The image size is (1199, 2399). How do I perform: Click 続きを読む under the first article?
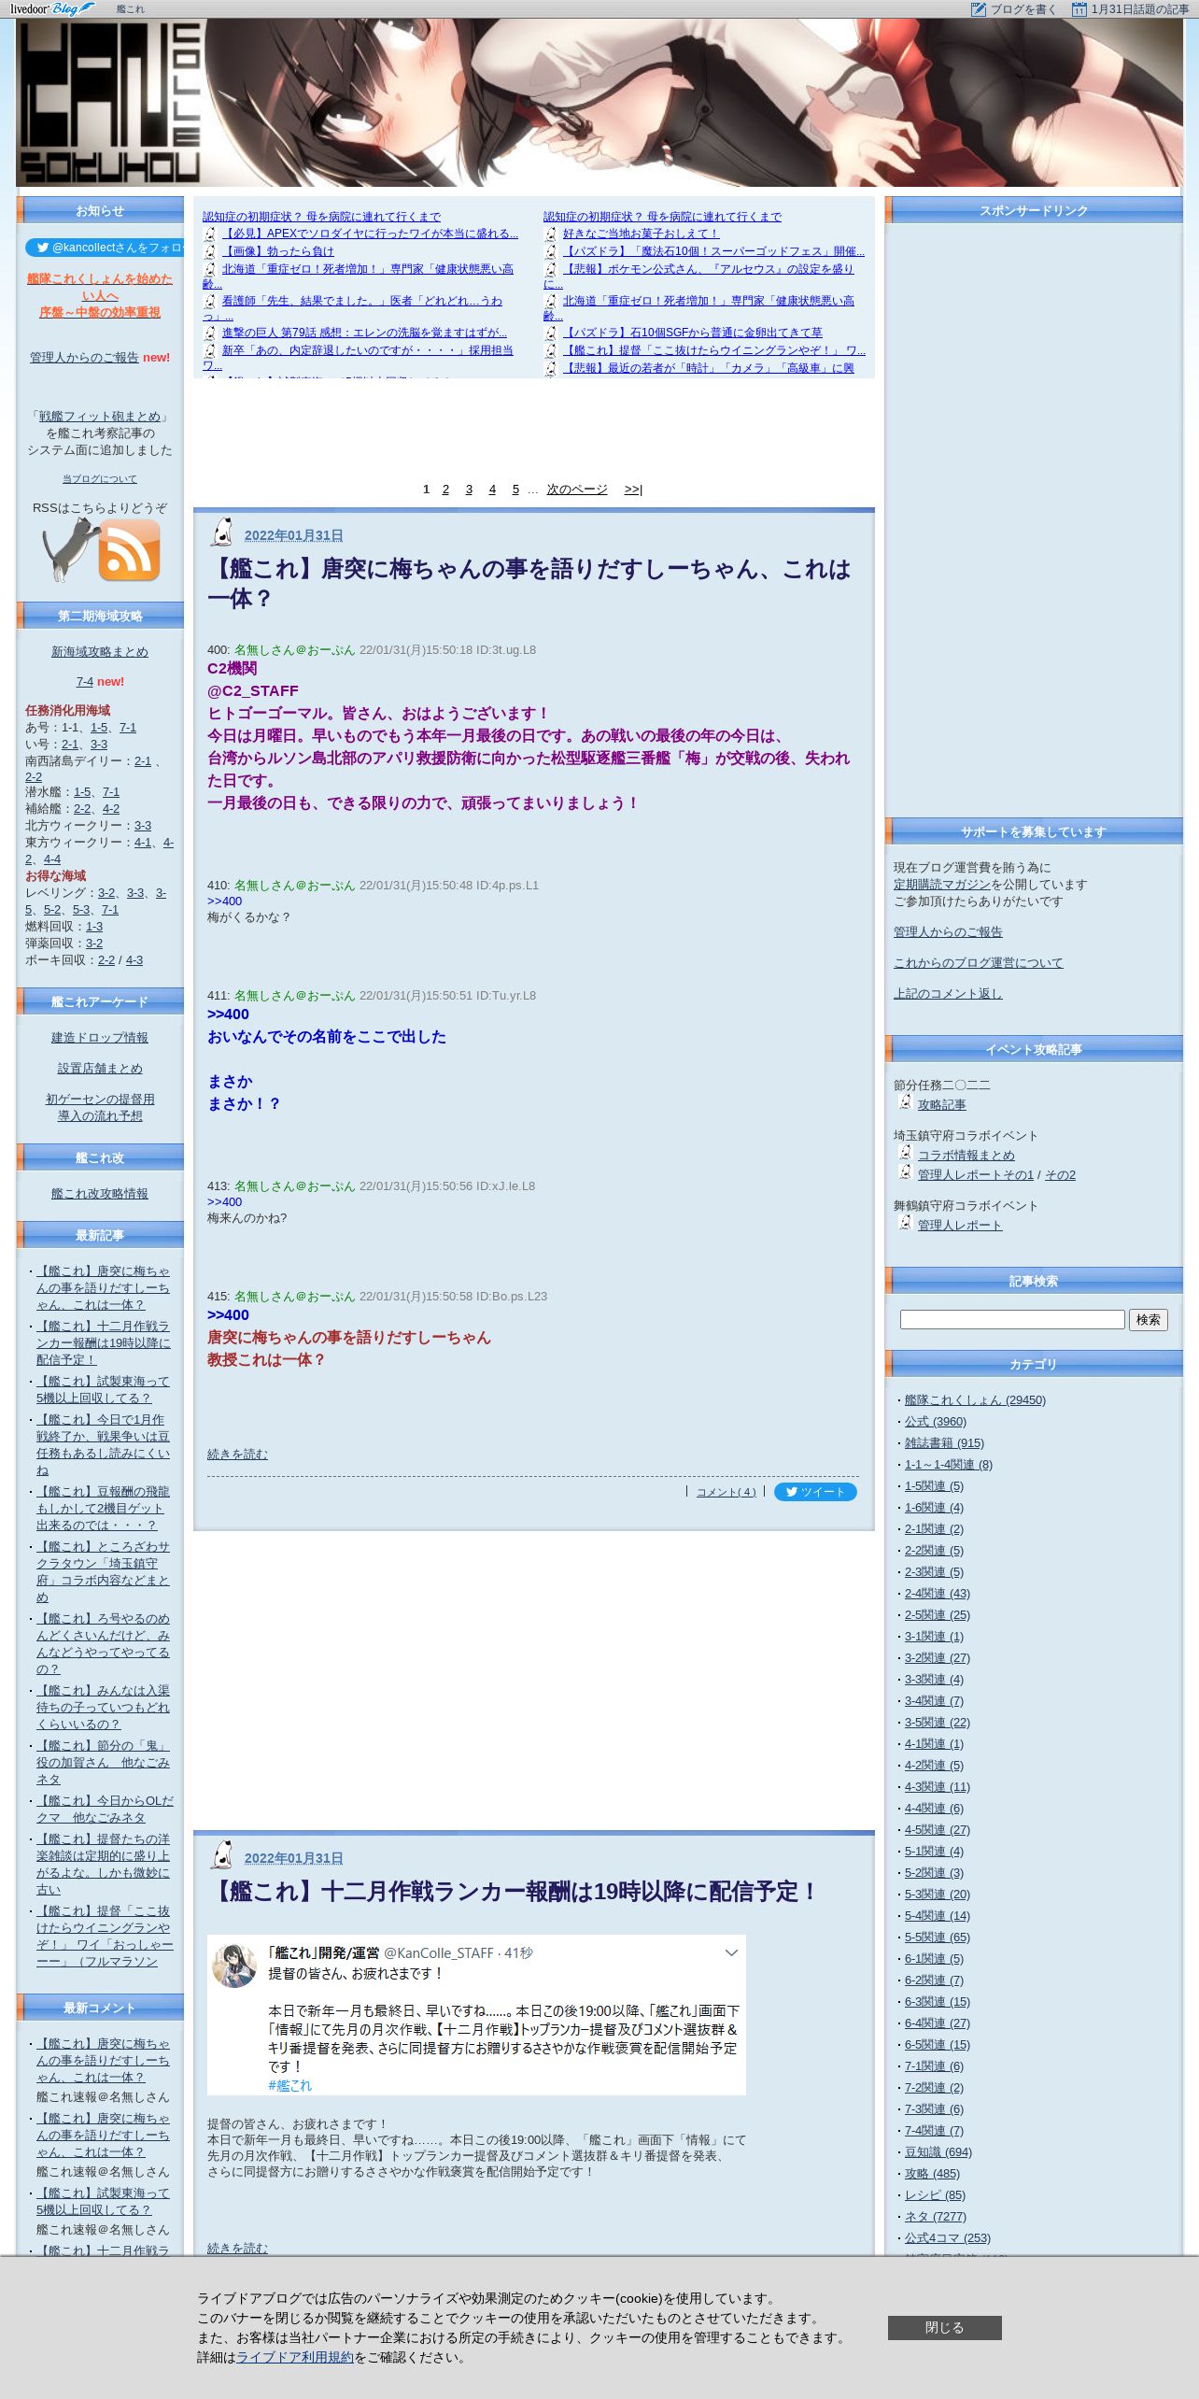[237, 1455]
